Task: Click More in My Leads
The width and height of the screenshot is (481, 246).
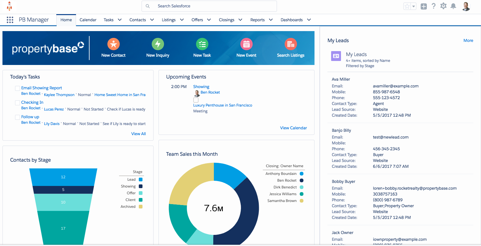Action: click(468, 40)
